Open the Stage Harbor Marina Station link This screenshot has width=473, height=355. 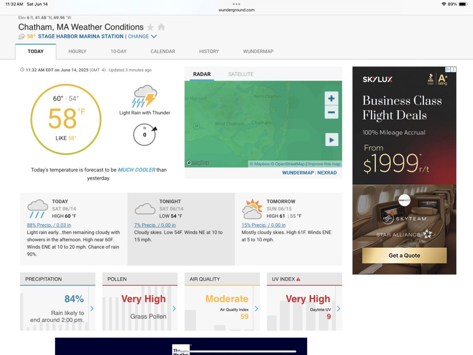(81, 37)
